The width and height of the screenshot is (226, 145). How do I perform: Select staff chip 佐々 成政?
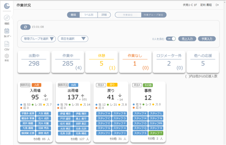click(x=43, y=118)
